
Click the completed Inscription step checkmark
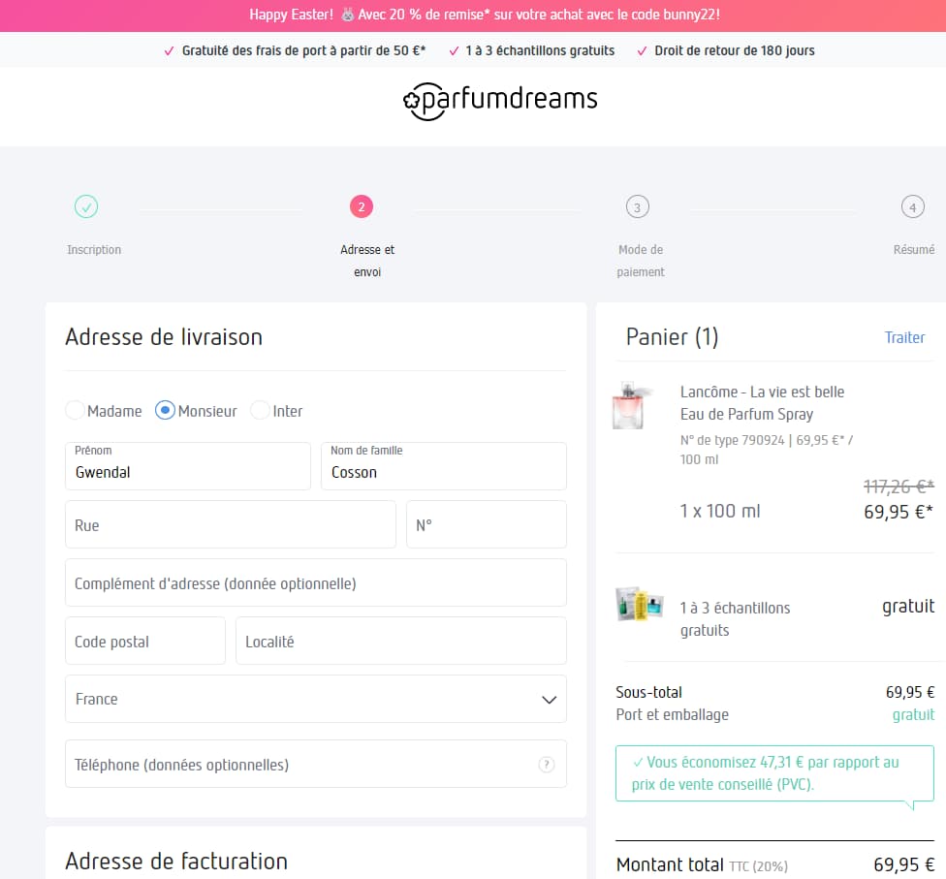click(x=86, y=206)
